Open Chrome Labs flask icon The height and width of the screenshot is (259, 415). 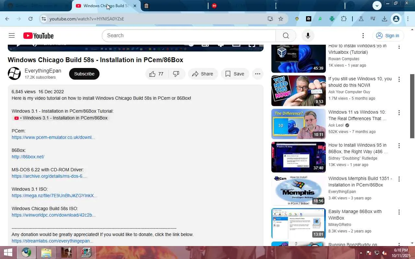click(361, 19)
